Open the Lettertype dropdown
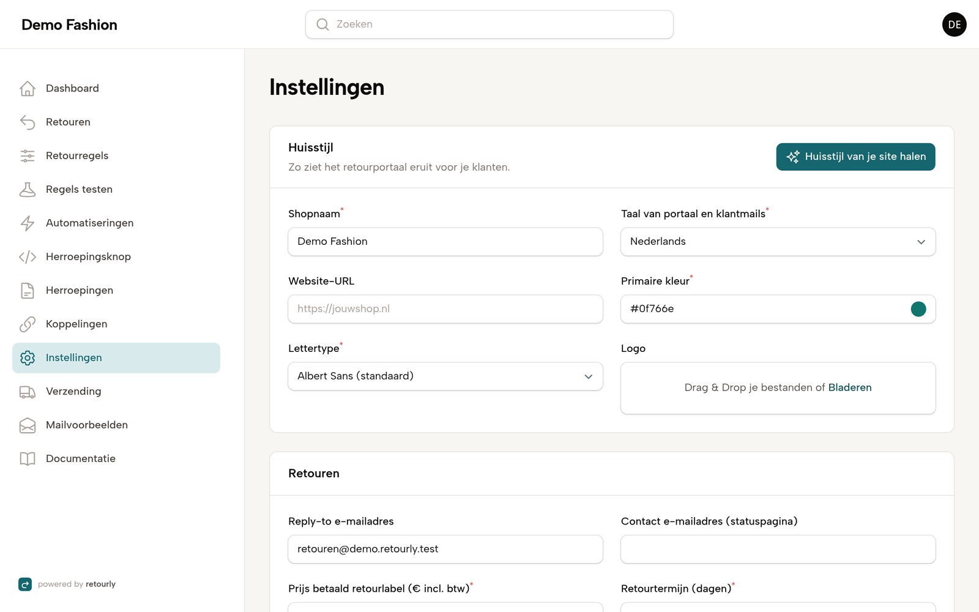The height and width of the screenshot is (612, 979). pyautogui.click(x=445, y=376)
